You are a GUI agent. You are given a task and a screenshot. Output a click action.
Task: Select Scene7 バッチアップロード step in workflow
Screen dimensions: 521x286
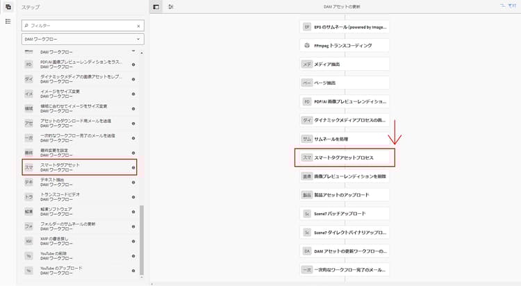pos(345,214)
